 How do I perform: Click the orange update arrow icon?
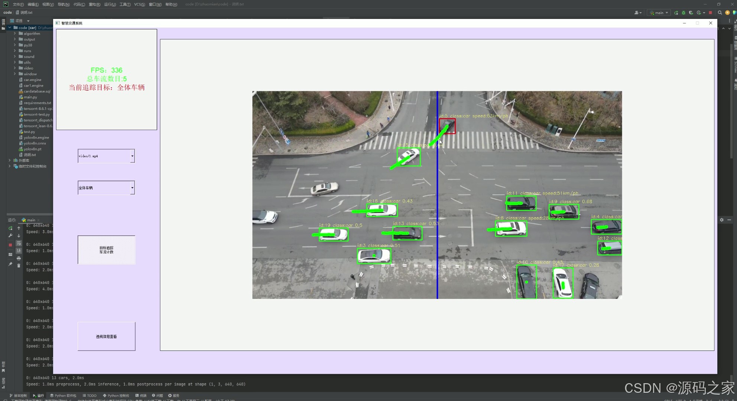pos(727,13)
